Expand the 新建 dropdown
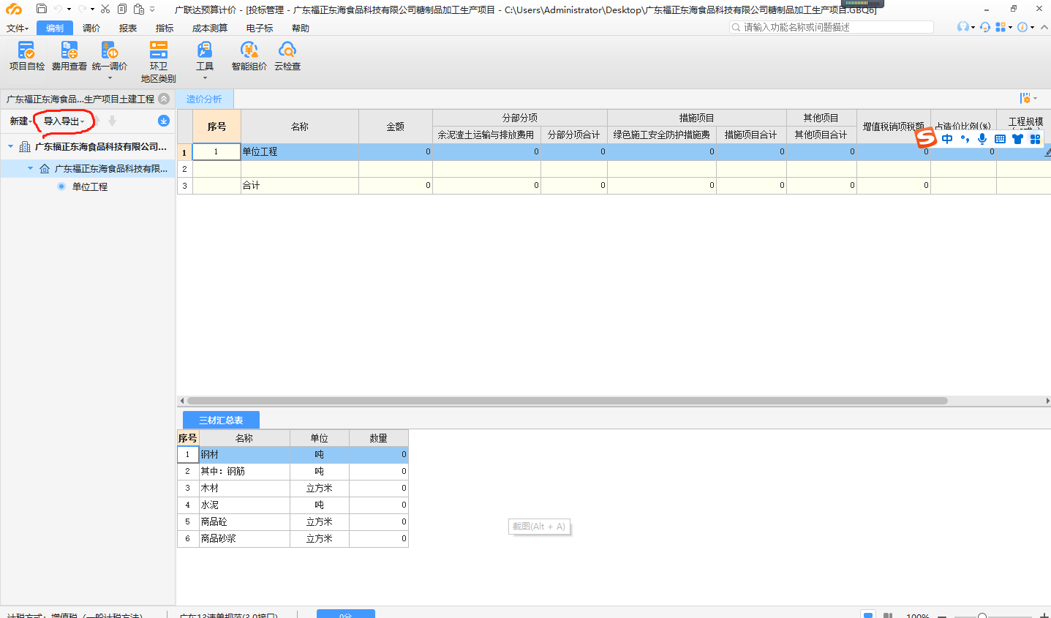Screen dimensions: 1051x618 pyautogui.click(x=20, y=121)
